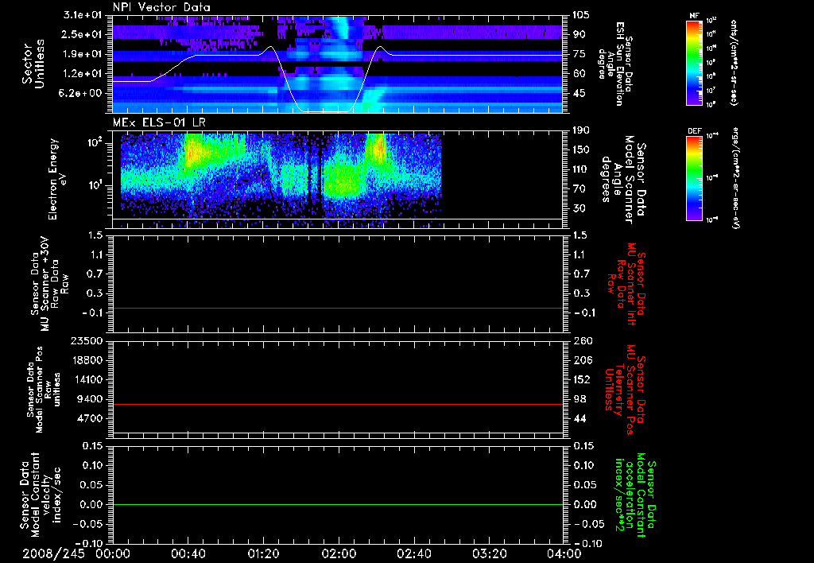Click the 'ergs/(cm**2-sr-sec-eV)' color bar units label
Viewport: 814px width, 563px height.
(735, 178)
